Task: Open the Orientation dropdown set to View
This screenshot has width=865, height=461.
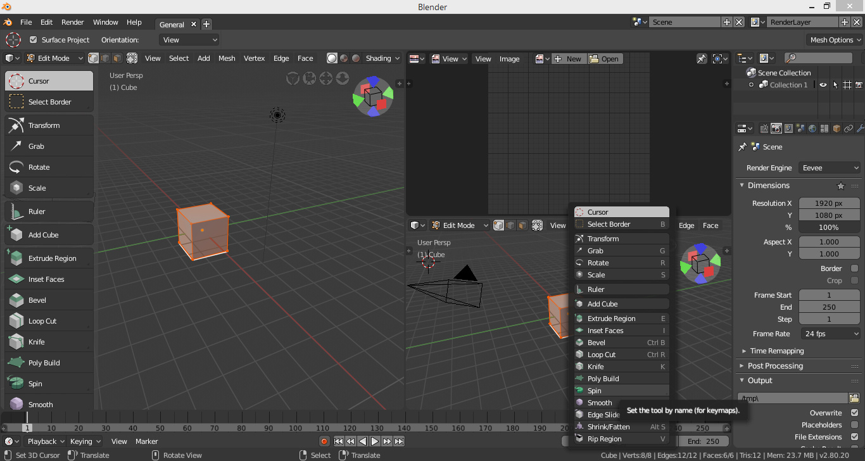Action: (x=189, y=40)
